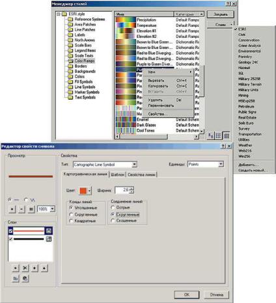Click the Color Ramps folder
Image resolution: width=276 pixels, height=303 pixels.
pyautogui.click(x=81, y=61)
